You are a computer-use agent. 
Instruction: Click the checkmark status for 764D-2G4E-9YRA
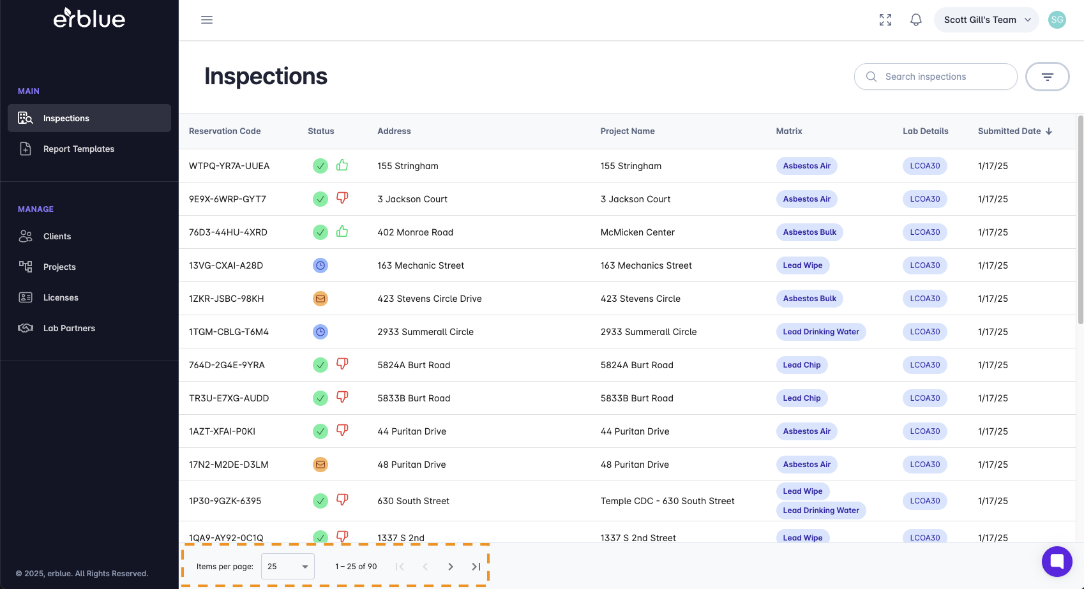tap(320, 365)
